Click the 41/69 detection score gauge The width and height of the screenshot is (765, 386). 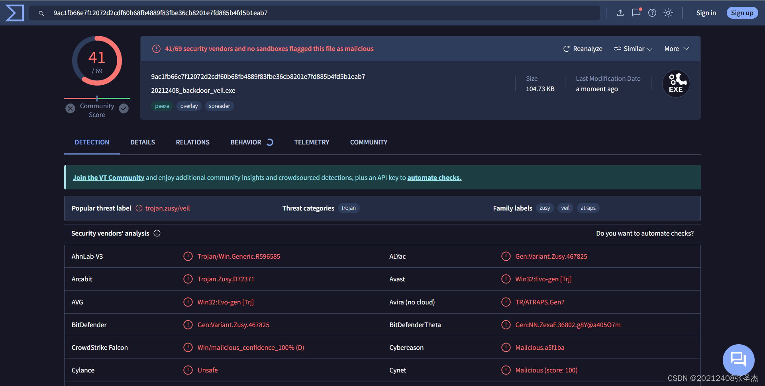point(97,61)
